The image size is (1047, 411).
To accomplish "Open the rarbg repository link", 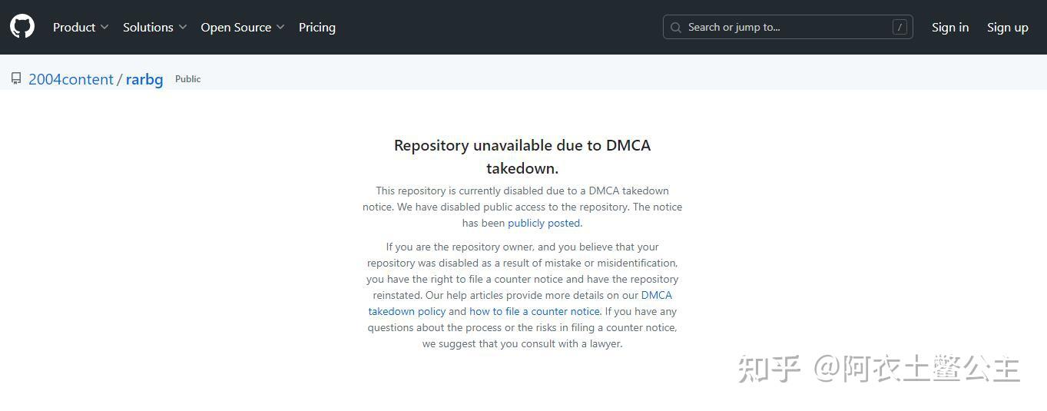I will tap(144, 79).
